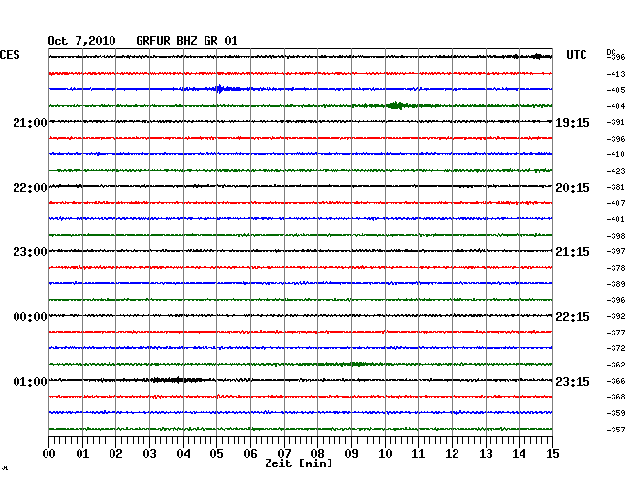Select the minute-axis tick label 15

point(552,454)
